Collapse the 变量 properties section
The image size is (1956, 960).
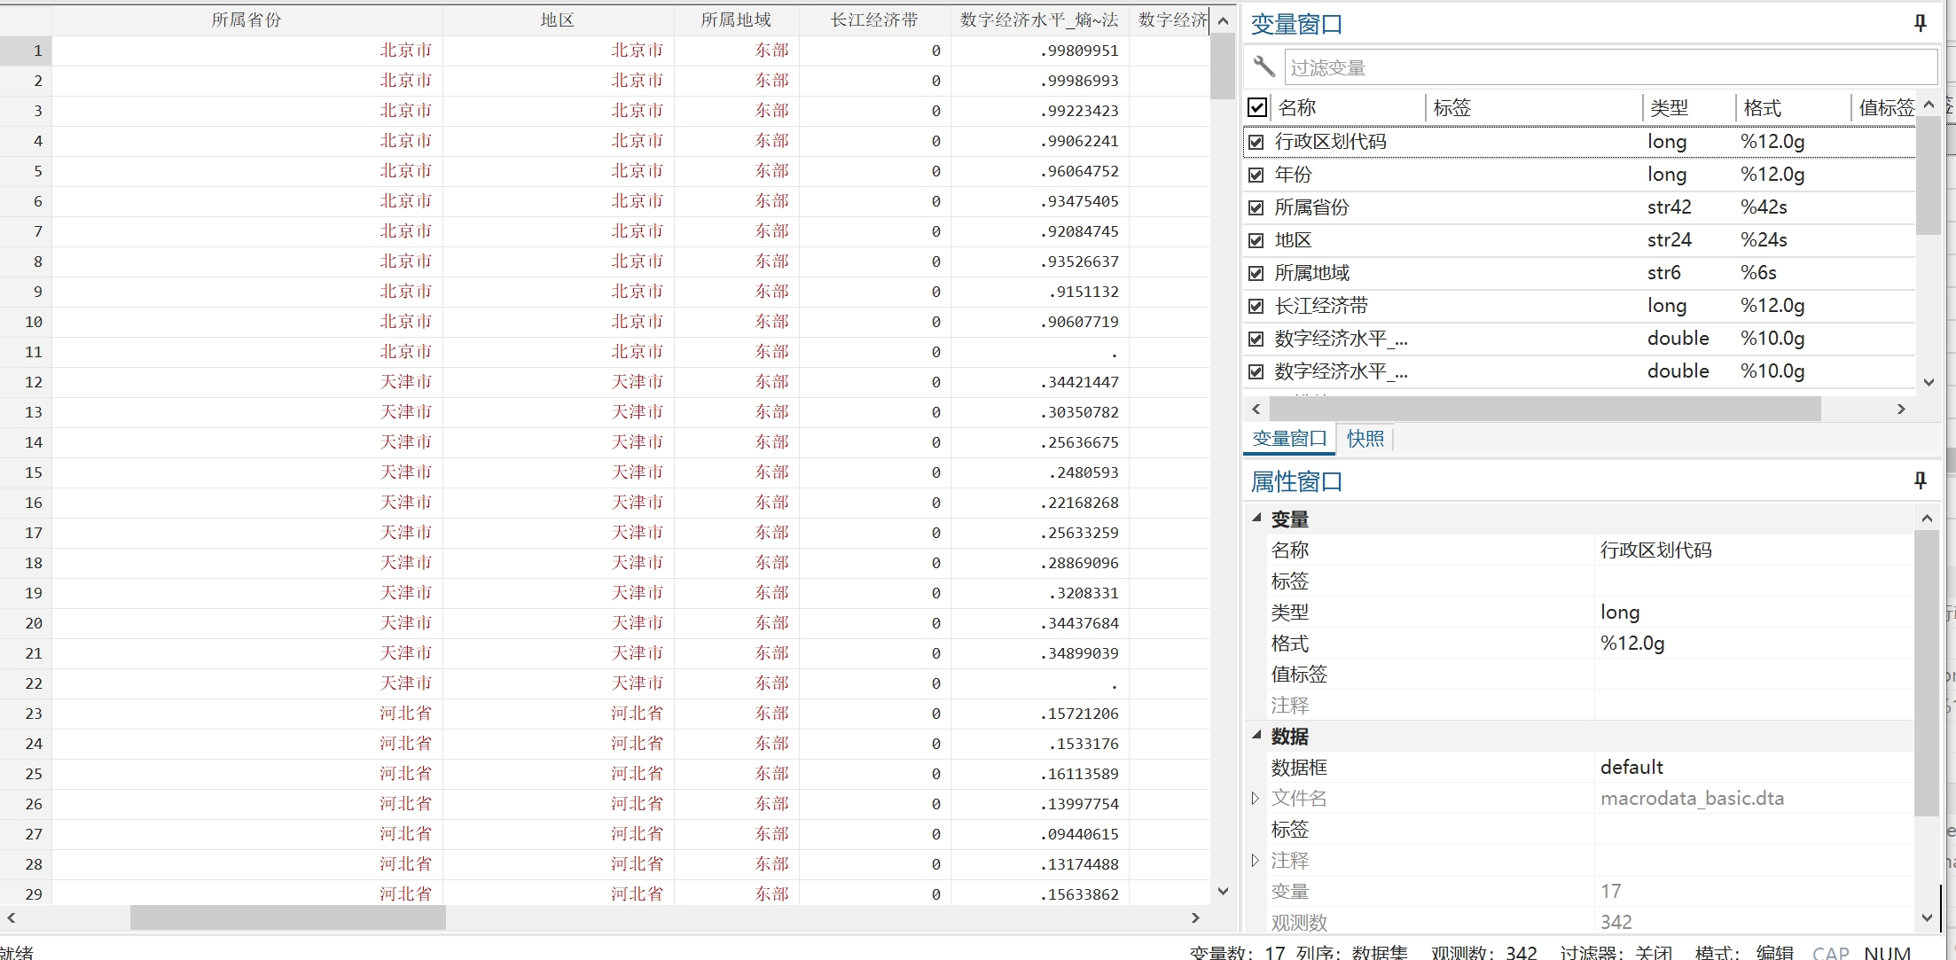1256,518
